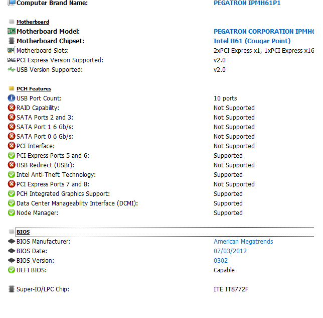
Task: Click the PCI Interface red X icon
Action: coord(12,146)
